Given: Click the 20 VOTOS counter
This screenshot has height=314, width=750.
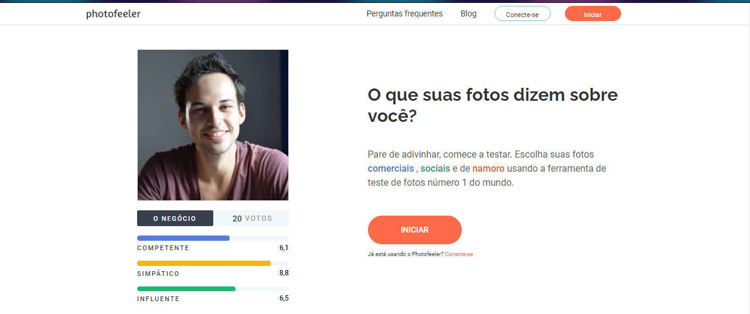Looking at the screenshot, I should pos(252,218).
